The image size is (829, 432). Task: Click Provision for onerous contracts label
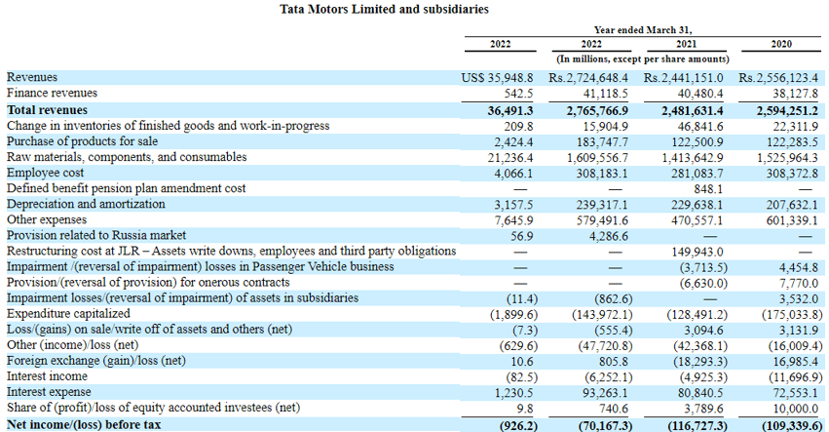(148, 282)
